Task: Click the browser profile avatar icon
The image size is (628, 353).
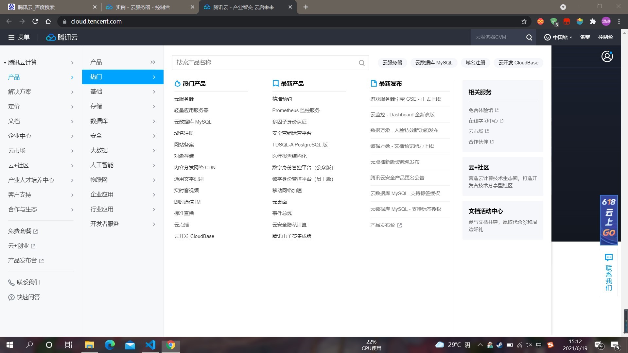Action: click(606, 22)
